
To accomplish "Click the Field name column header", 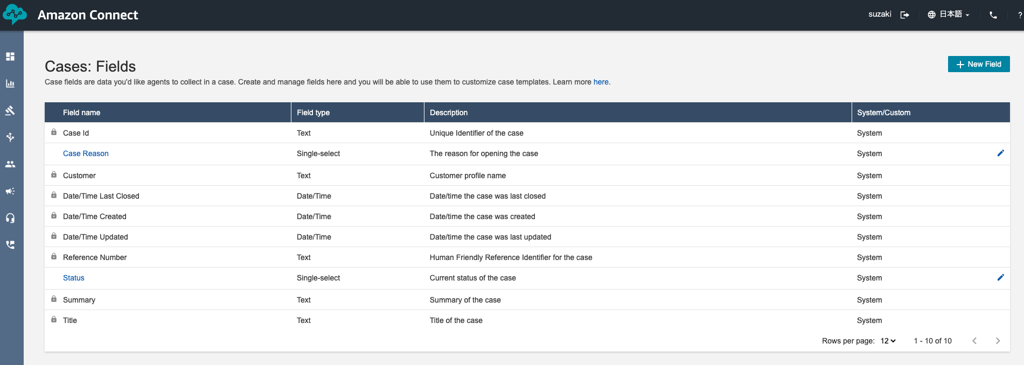I will coord(81,113).
